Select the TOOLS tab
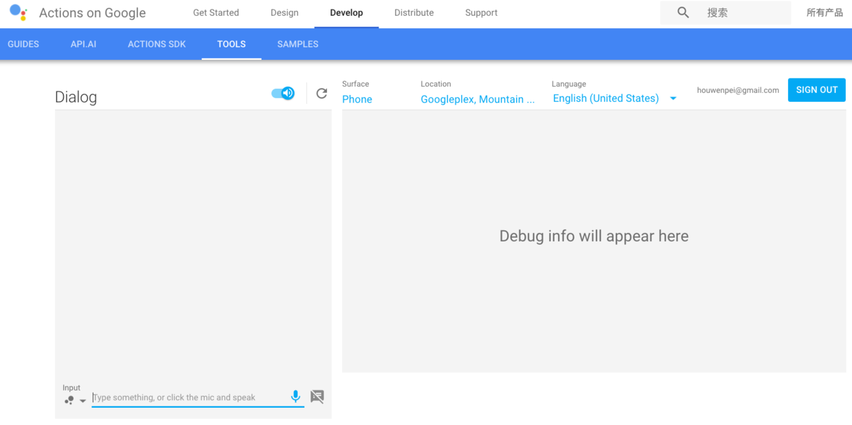852x425 pixels. [x=232, y=44]
